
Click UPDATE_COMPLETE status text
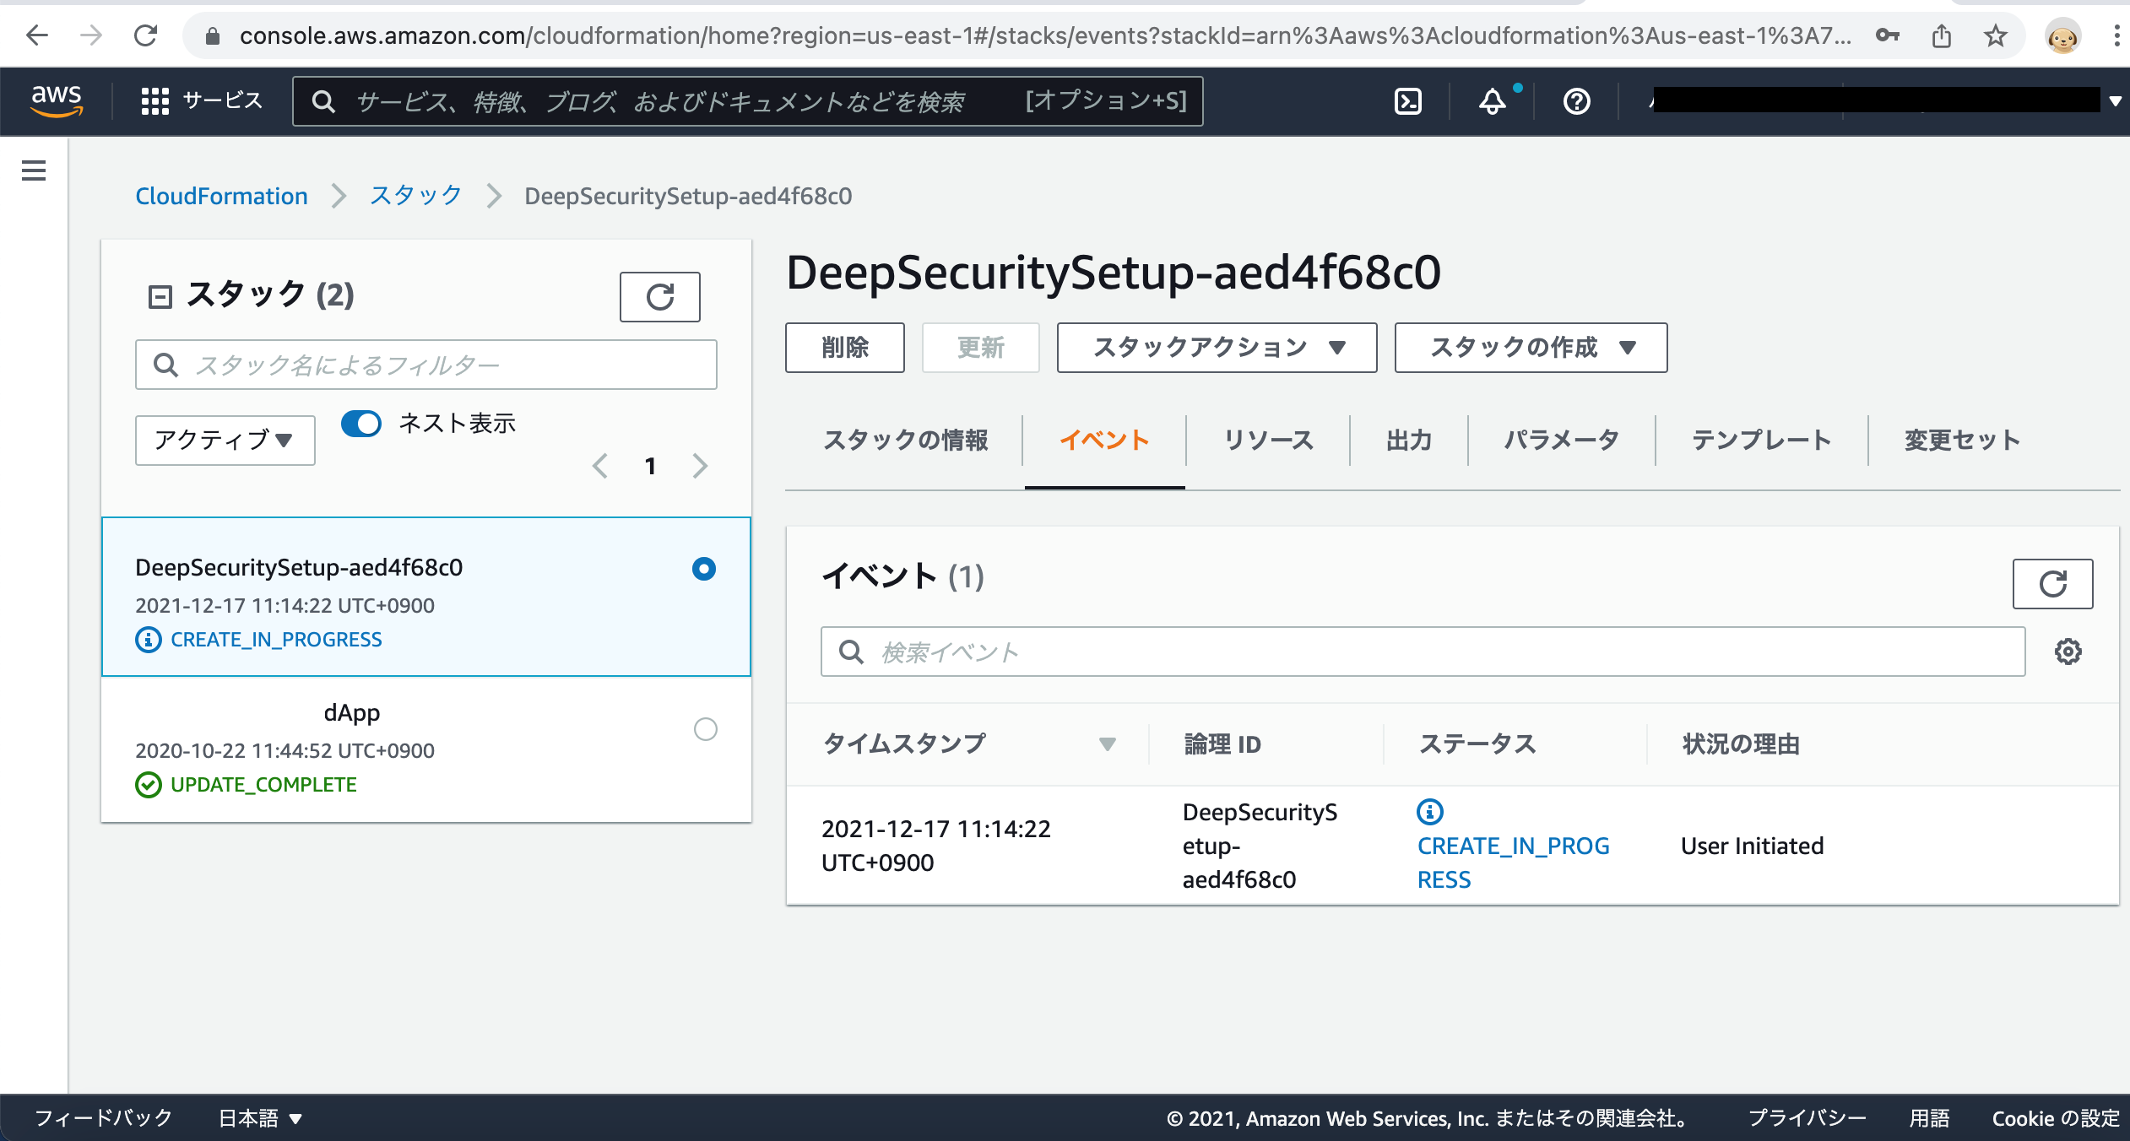click(263, 785)
